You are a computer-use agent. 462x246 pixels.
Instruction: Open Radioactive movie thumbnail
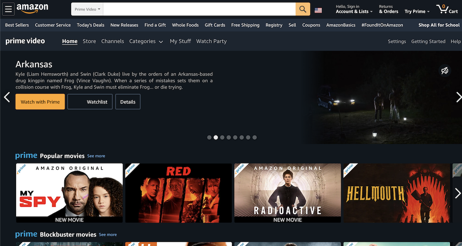pyautogui.click(x=288, y=193)
